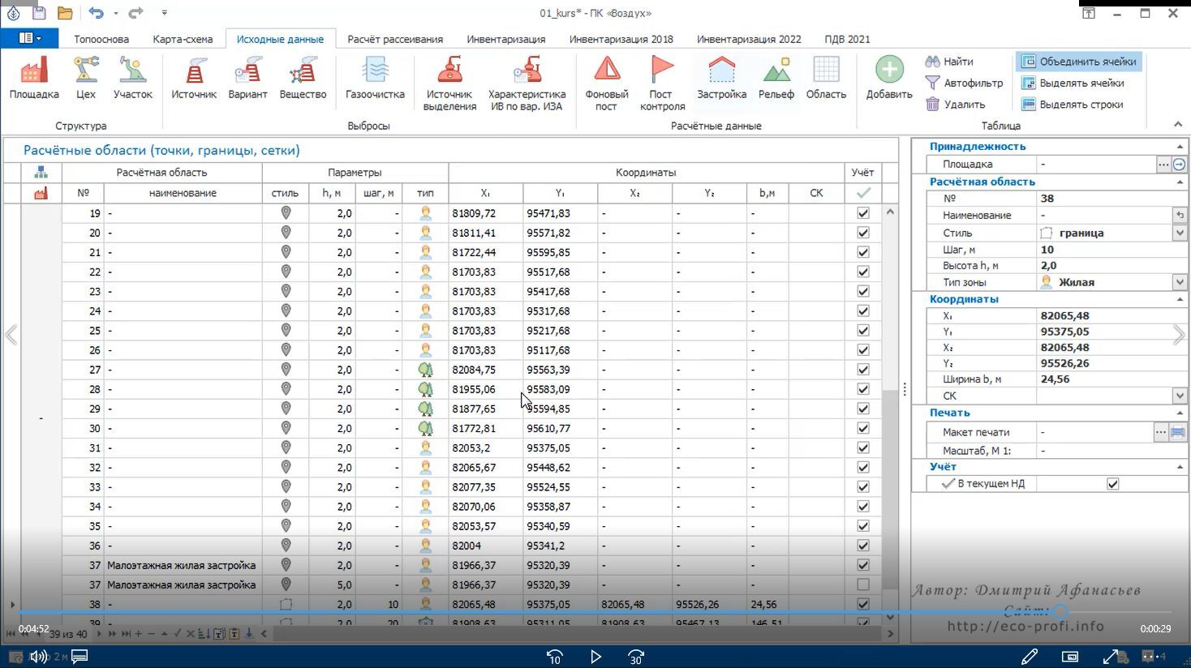Open the Стиль граница dropdown
1191x668 pixels.
tap(1180, 233)
